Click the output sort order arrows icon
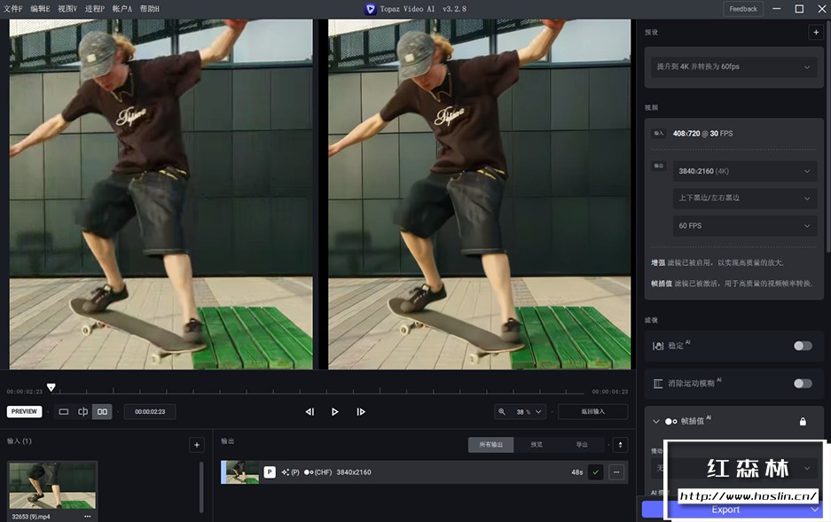 click(620, 445)
